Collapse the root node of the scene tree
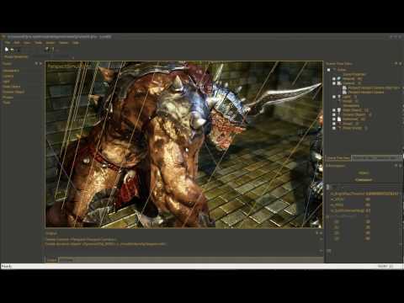This screenshot has height=303, width=404. coord(328,70)
